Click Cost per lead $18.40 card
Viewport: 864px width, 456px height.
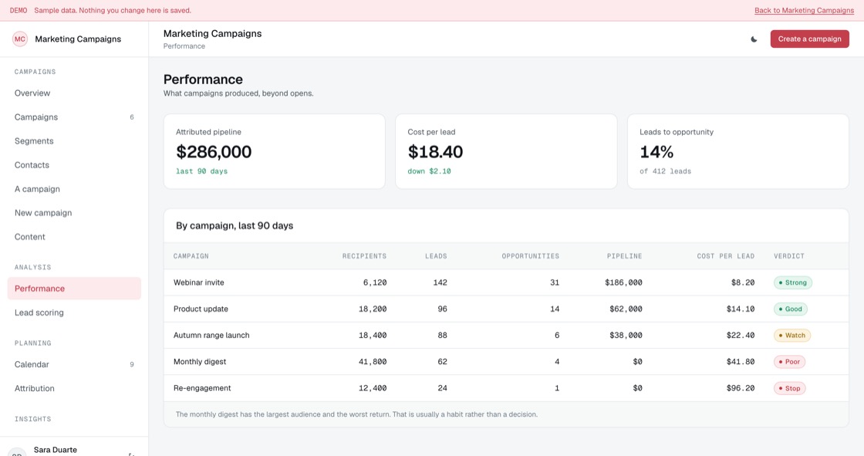coord(506,152)
